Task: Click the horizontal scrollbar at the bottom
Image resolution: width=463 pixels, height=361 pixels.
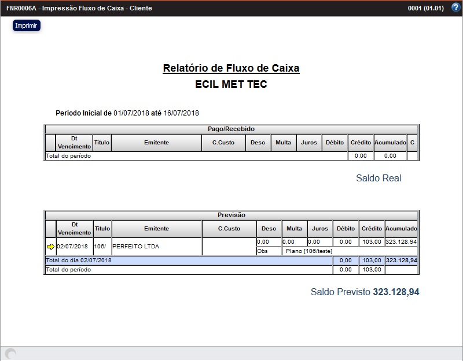Action: [231, 351]
